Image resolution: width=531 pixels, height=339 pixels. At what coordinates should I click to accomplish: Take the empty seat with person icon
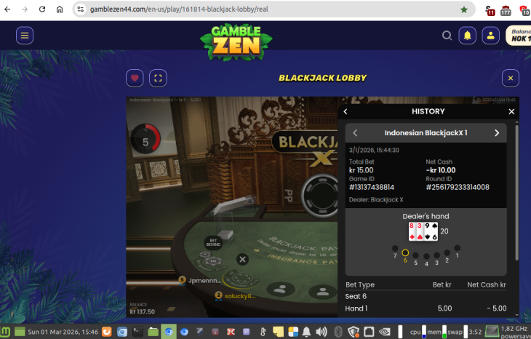(280, 290)
